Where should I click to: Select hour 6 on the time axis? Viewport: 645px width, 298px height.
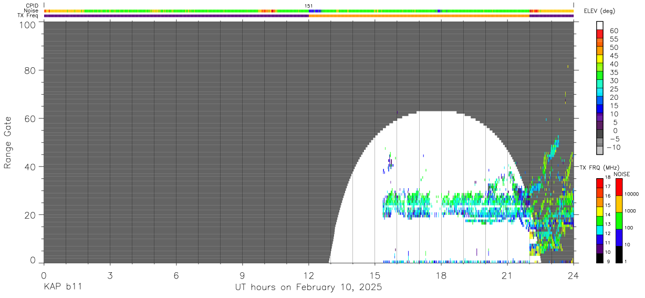(176, 275)
